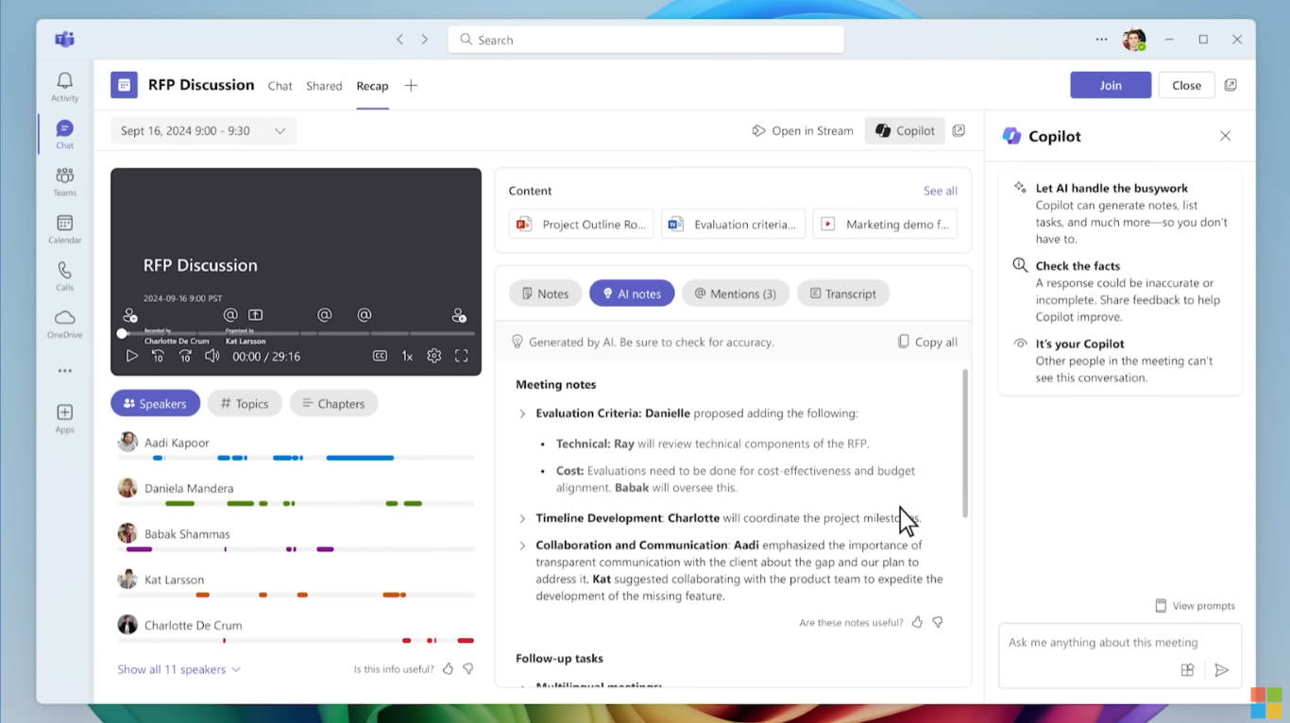Change playback speed from 1x
This screenshot has width=1290, height=723.
click(407, 356)
